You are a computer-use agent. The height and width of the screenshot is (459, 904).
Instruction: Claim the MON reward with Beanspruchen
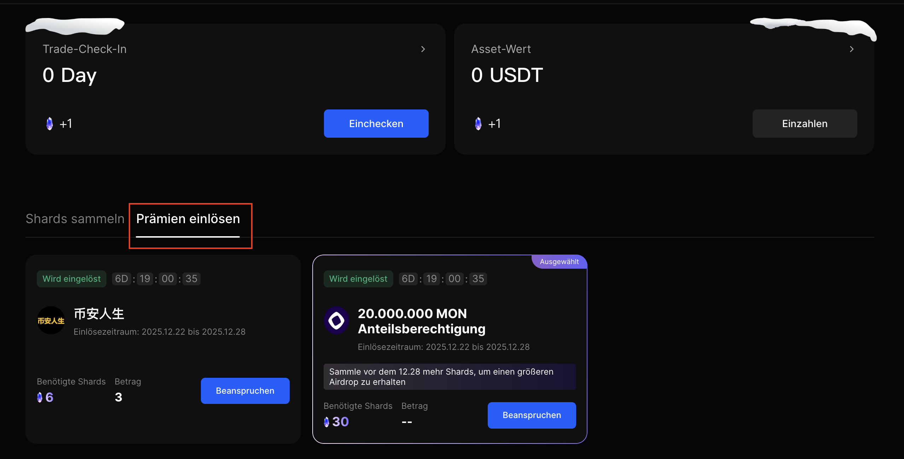(x=532, y=415)
